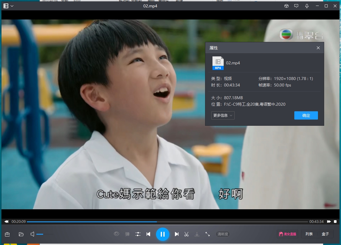Viewport: 341px width, 245px height.
Task: Click the file size 807.18MB
Action: [233, 98]
